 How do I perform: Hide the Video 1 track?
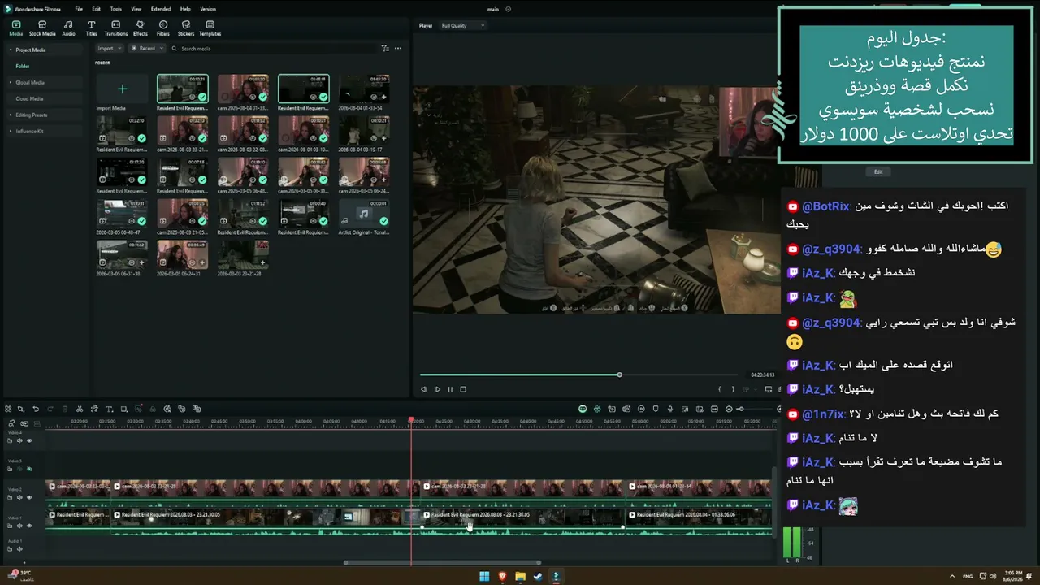pyautogui.click(x=29, y=526)
